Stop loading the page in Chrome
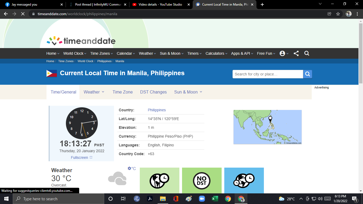This screenshot has width=363, height=204. [23, 14]
